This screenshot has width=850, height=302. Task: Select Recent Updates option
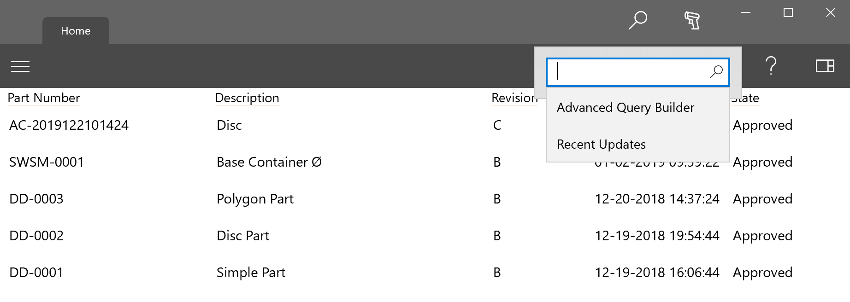pos(601,145)
